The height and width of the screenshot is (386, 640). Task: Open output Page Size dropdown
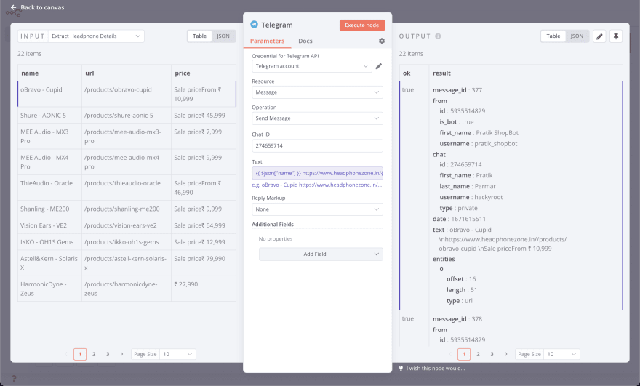click(561, 354)
